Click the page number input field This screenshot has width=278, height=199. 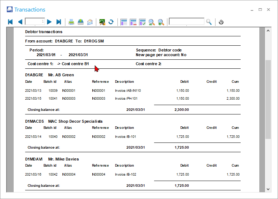pos(35,22)
